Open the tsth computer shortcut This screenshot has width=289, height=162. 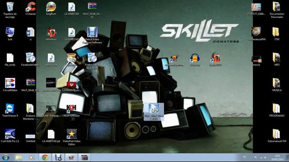click(10, 34)
